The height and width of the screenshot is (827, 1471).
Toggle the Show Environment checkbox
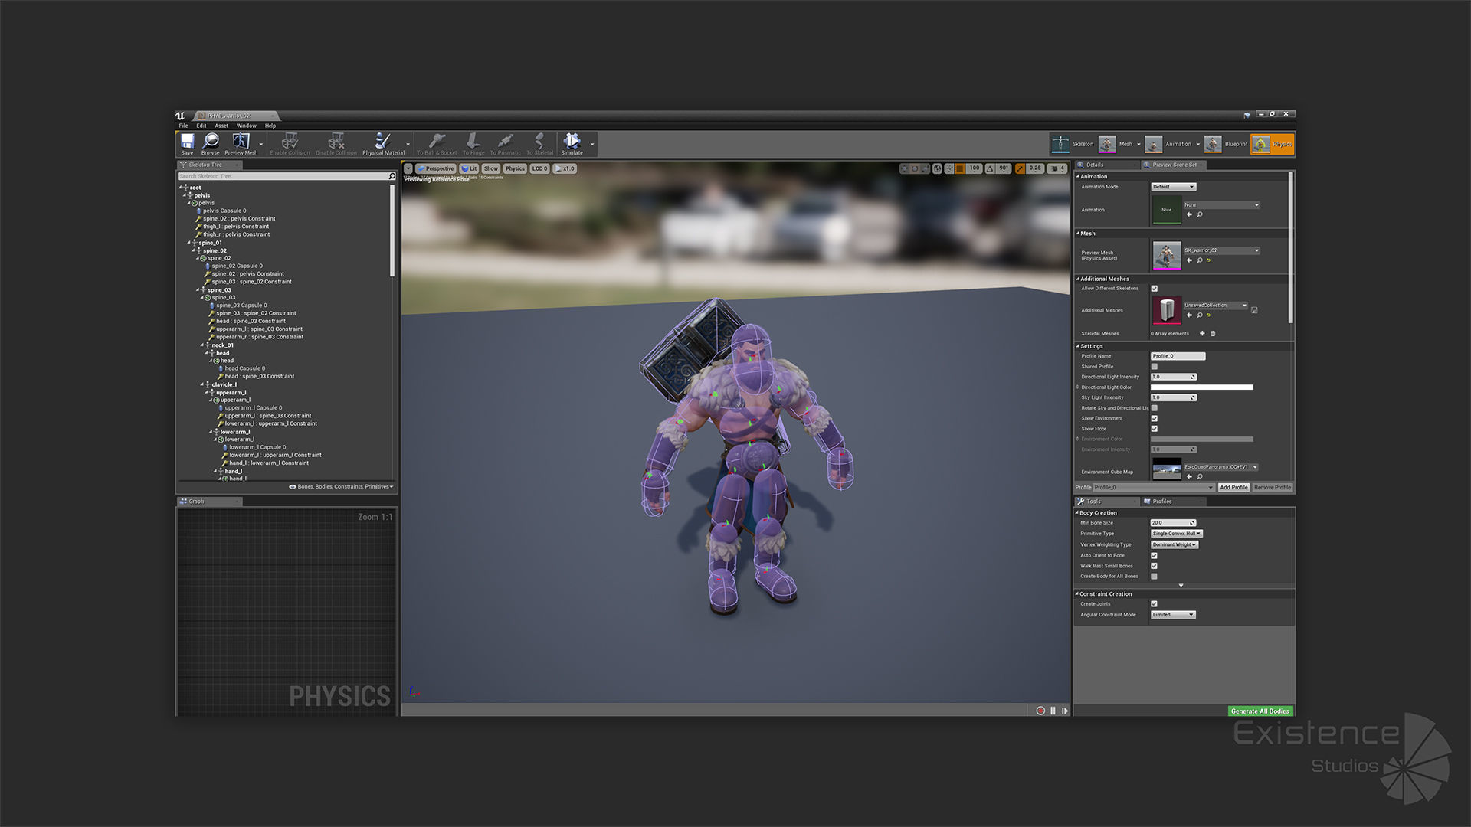[x=1155, y=419]
